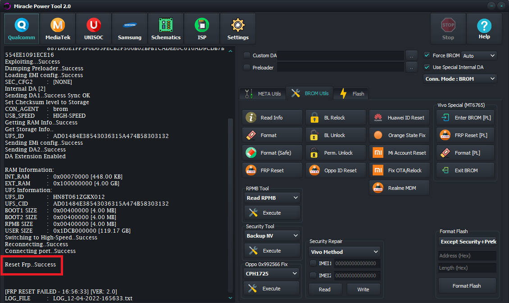Image resolution: width=509 pixels, height=303 pixels.
Task: Open the Help section
Action: [x=484, y=29]
